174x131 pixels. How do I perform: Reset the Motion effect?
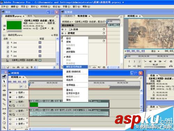click(104, 29)
